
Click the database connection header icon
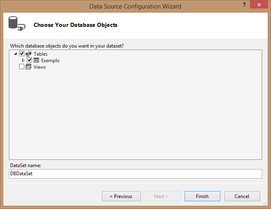(17, 24)
